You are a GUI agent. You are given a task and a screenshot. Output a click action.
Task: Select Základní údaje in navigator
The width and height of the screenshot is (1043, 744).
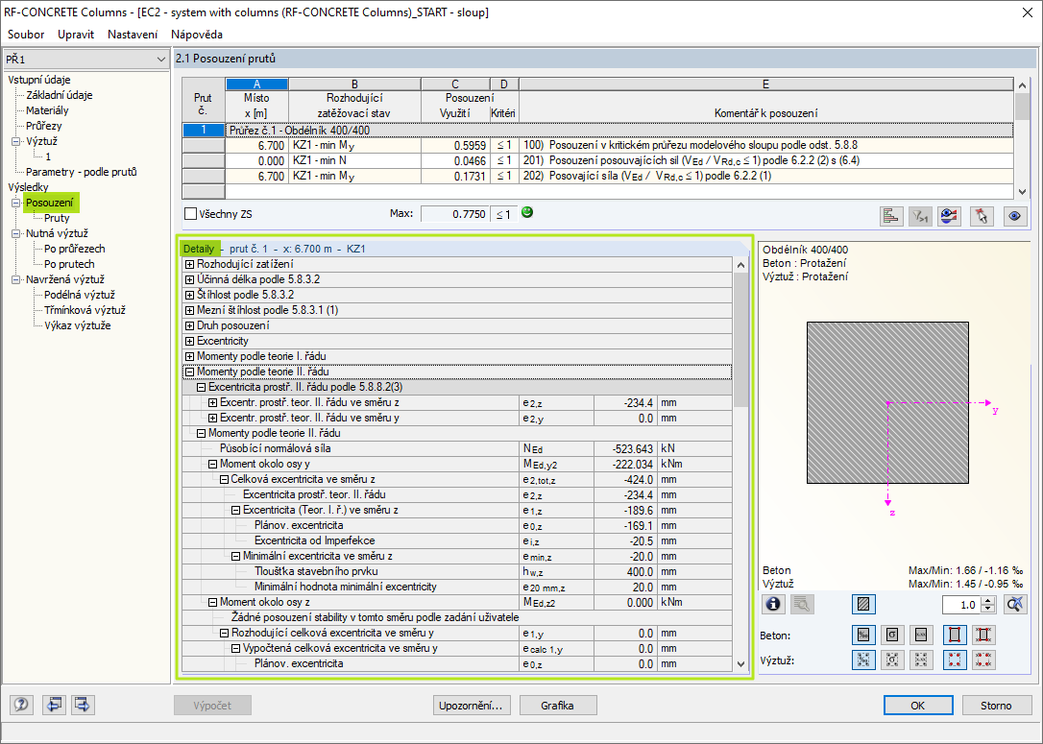click(60, 94)
